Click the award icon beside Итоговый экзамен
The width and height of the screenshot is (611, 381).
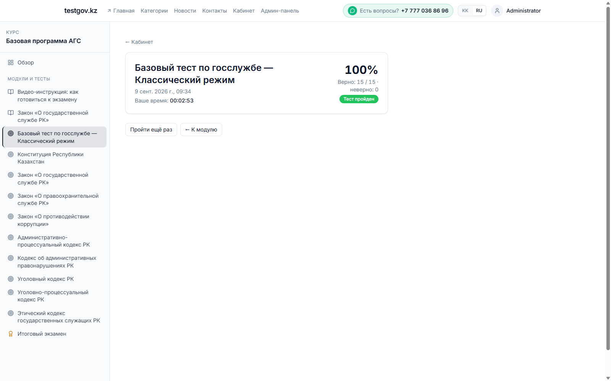pyautogui.click(x=11, y=334)
